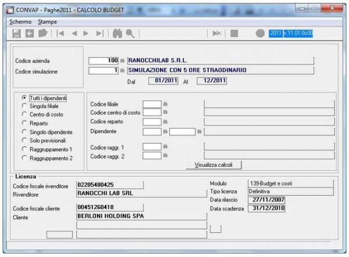The height and width of the screenshot is (257, 349).
Task: Click lookup icon beside Codice raggr. 1
Action: 165,147
